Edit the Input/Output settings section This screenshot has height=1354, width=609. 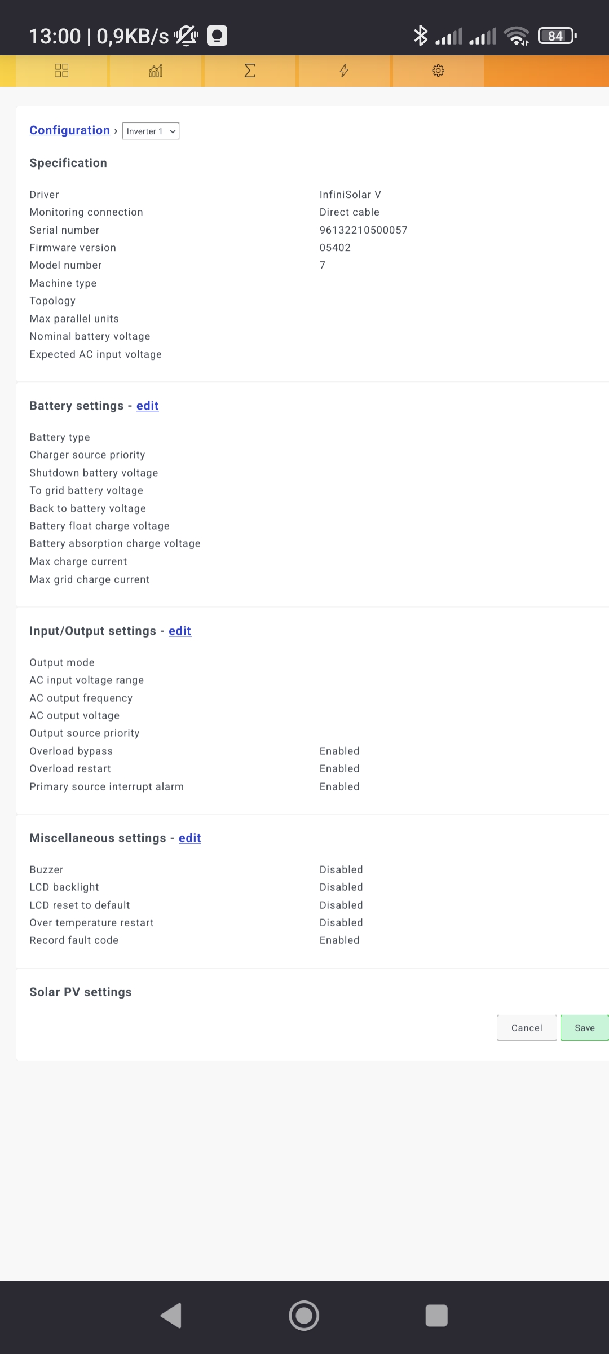coord(179,631)
